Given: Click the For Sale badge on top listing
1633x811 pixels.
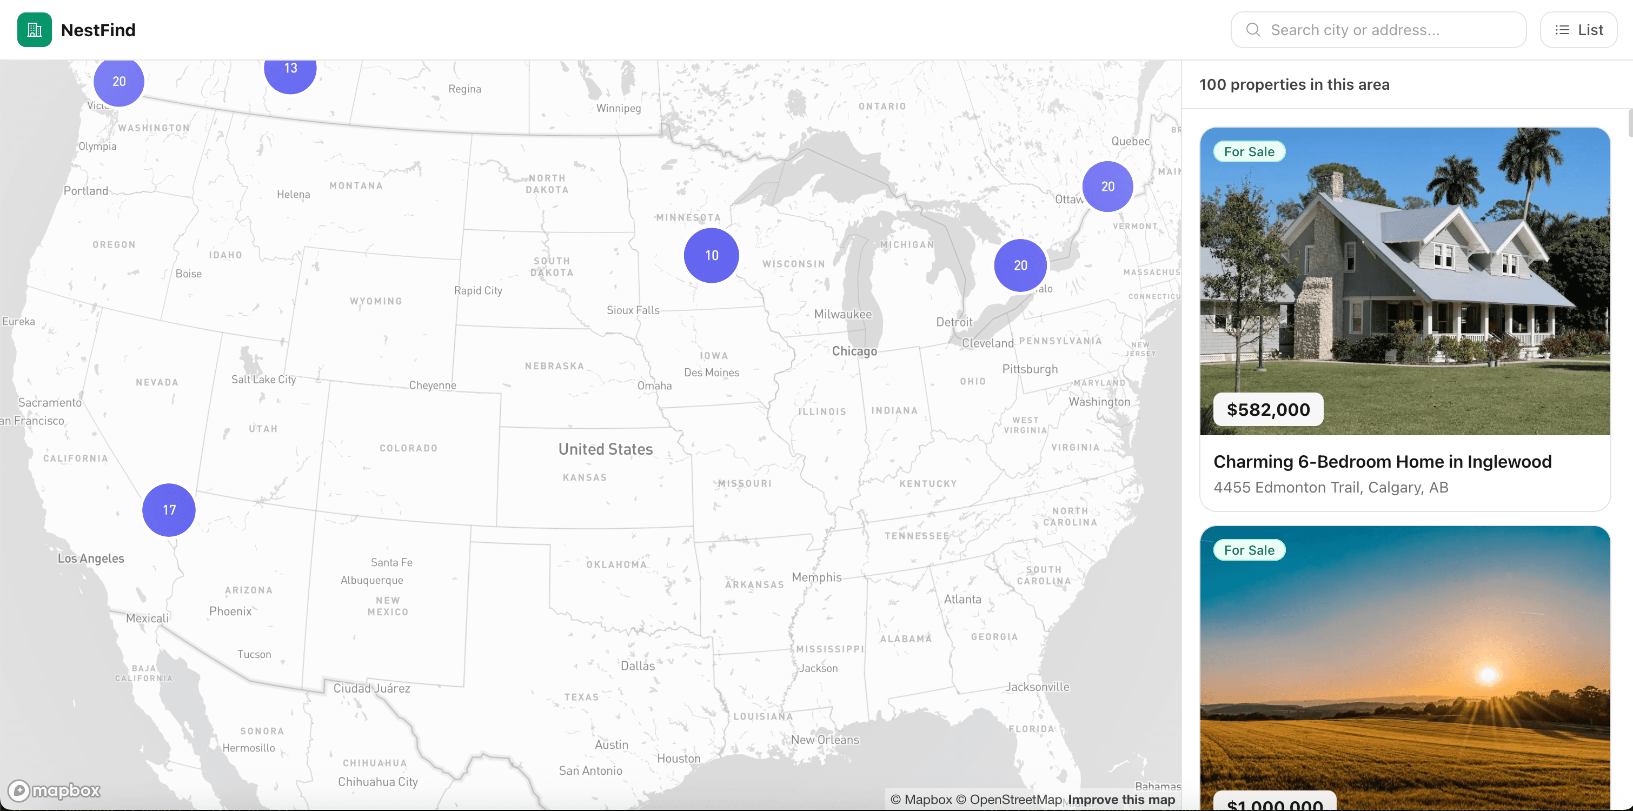Looking at the screenshot, I should pyautogui.click(x=1249, y=151).
